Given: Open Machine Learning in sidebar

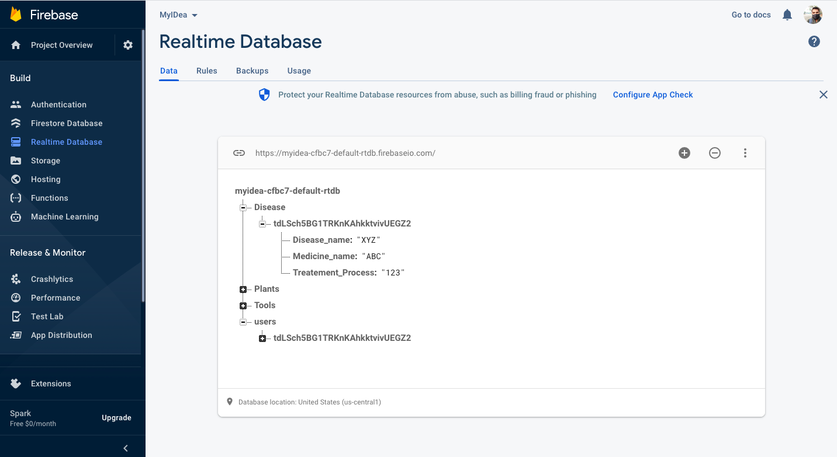Looking at the screenshot, I should (x=65, y=217).
